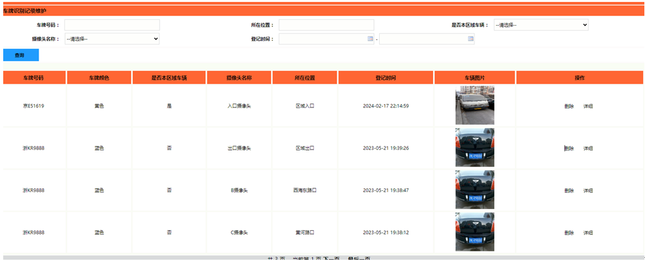Open vehicle photo in 出口摄像头 row
Viewport: 645px width, 261px height.
474,148
